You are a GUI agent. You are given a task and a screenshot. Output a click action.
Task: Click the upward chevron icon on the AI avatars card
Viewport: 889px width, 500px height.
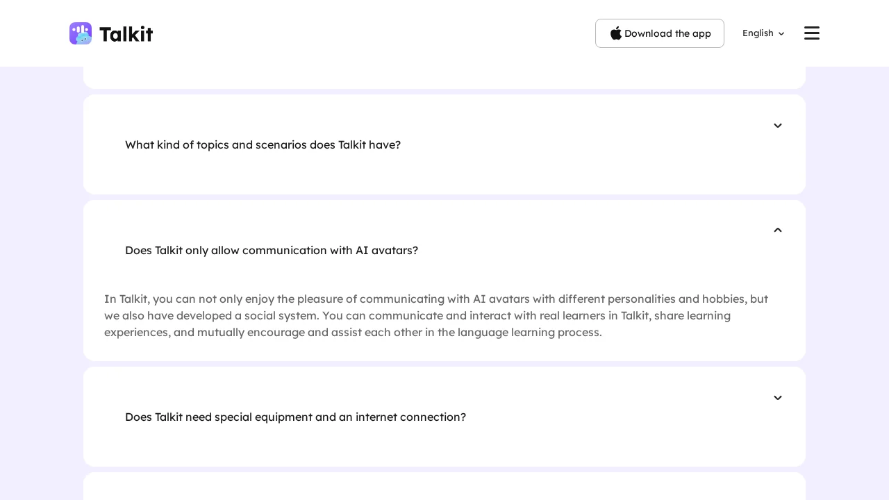coord(778,230)
